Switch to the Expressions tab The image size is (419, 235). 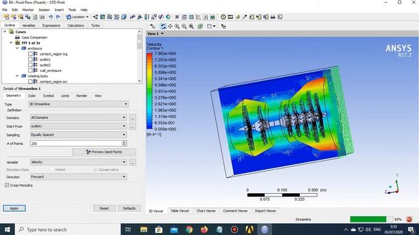51,25
